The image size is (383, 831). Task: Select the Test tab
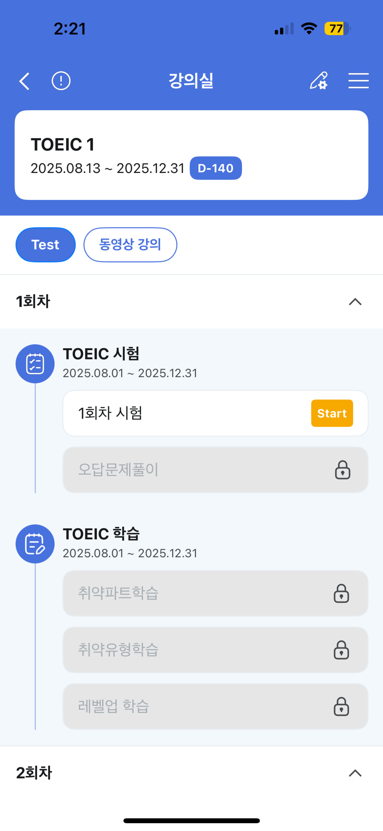point(45,245)
